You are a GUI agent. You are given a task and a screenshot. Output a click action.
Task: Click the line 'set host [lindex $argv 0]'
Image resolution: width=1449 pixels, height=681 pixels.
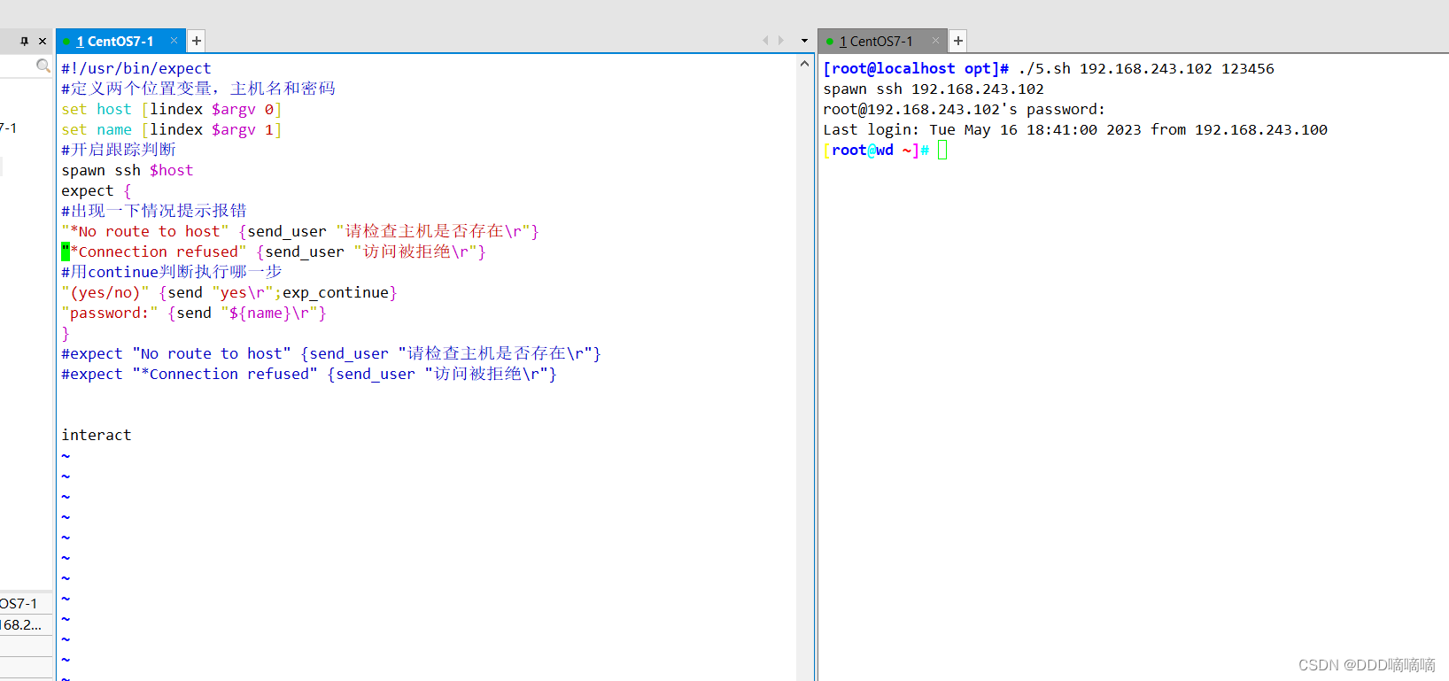171,109
